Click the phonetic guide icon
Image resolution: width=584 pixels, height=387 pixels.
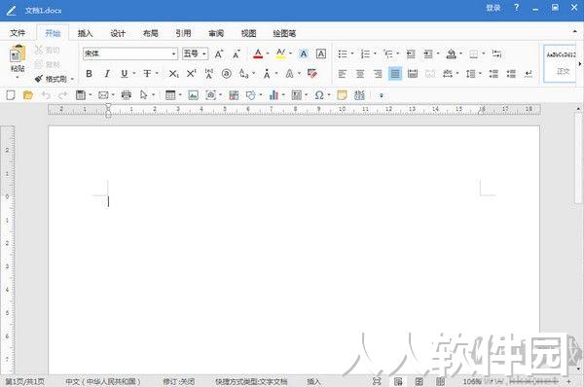[x=209, y=74]
